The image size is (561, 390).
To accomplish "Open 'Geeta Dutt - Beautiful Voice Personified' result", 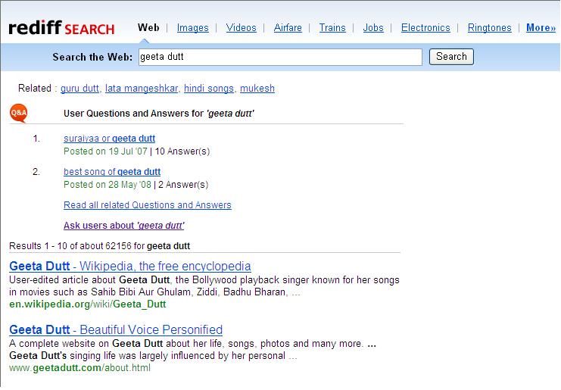I will [116, 329].
